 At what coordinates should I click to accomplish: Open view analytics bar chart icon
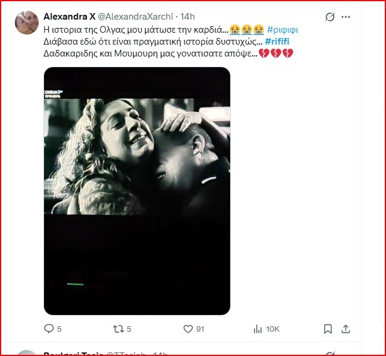(x=258, y=329)
